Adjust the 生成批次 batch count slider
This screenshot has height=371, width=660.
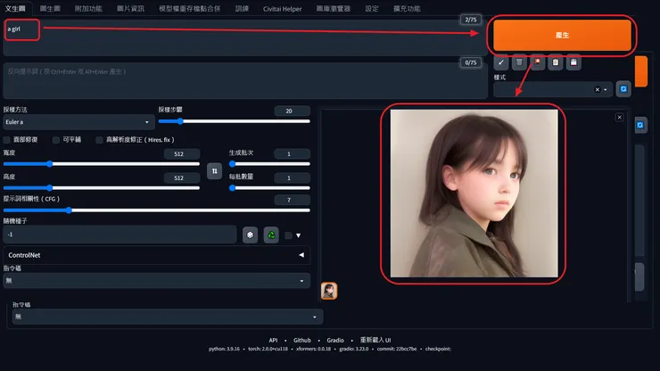[269, 164]
